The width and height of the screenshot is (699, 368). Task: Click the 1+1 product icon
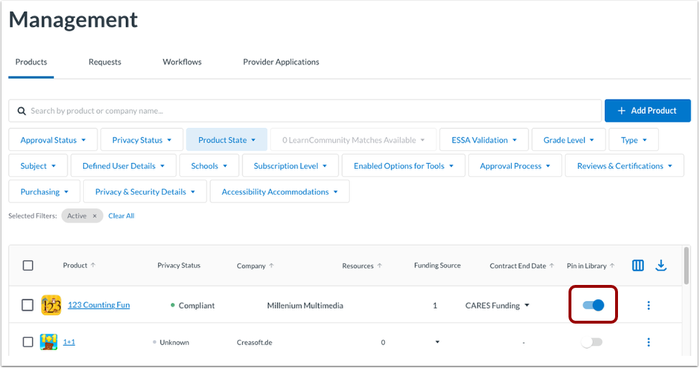tap(49, 342)
